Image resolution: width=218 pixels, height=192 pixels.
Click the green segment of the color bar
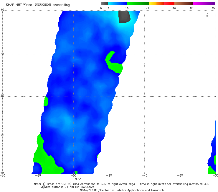(x=138, y=4)
